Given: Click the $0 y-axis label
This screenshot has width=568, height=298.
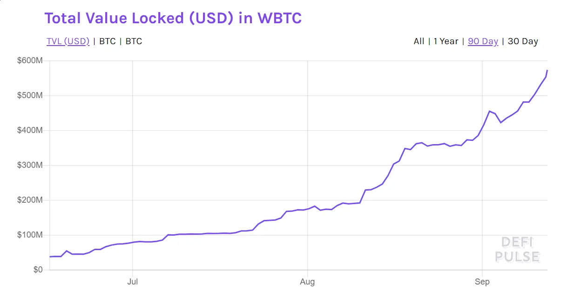Looking at the screenshot, I should click(38, 270).
